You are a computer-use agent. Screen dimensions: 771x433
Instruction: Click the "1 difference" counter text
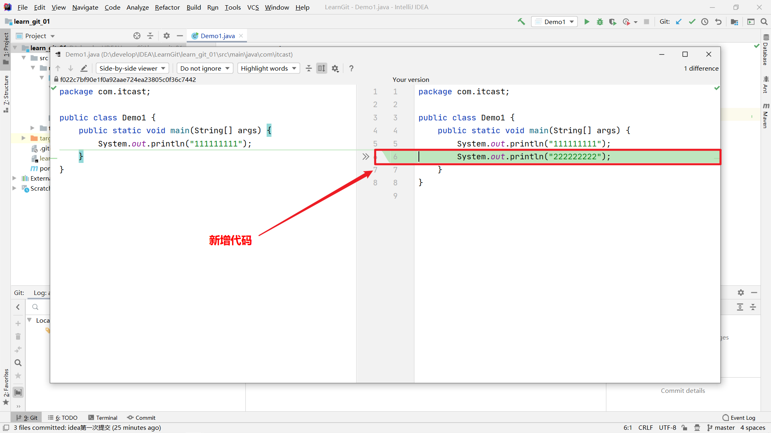point(701,68)
